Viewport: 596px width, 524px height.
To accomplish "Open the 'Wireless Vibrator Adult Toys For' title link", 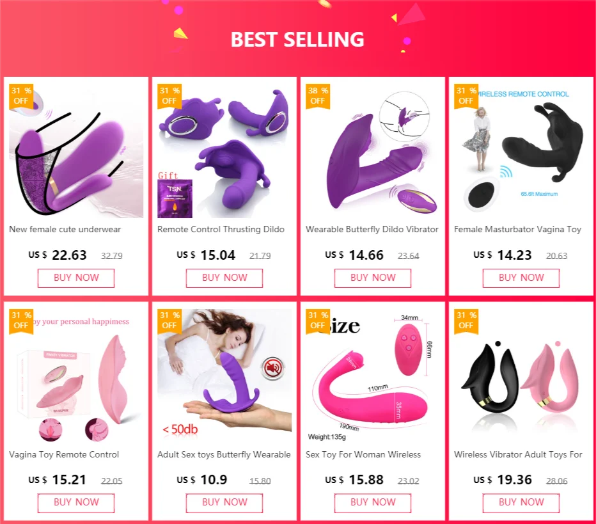I will (518, 454).
